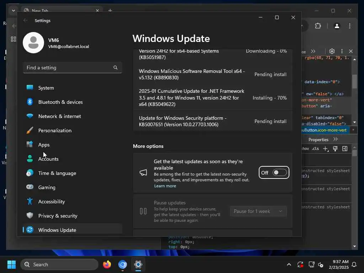Click Settings gear on taskbar

click(x=138, y=264)
